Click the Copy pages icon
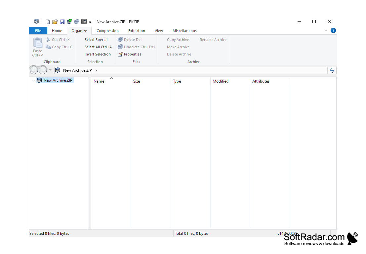The width and height of the screenshot is (366, 254). [48, 47]
